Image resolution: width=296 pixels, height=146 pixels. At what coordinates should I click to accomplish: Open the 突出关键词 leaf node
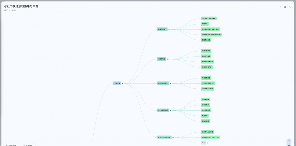pyautogui.click(x=206, y=121)
